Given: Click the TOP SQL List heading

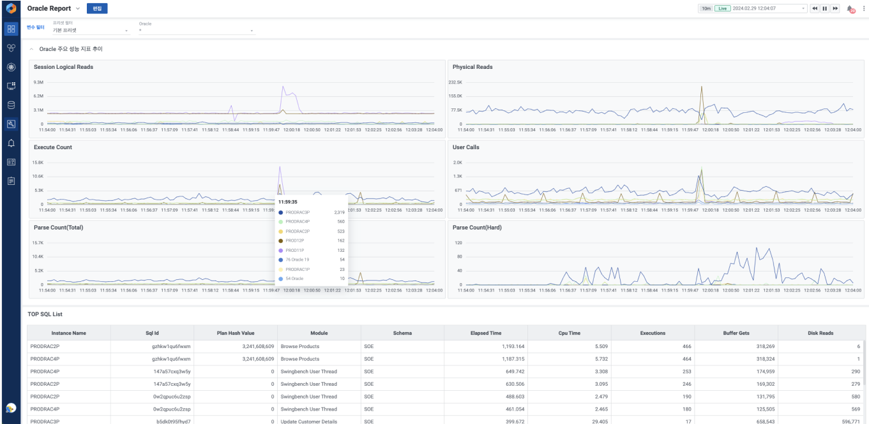Looking at the screenshot, I should coord(45,314).
